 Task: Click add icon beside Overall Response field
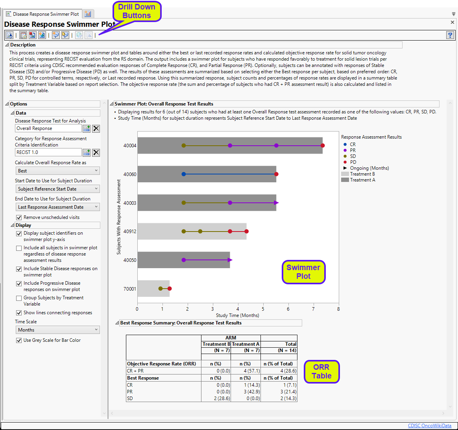click(87, 129)
